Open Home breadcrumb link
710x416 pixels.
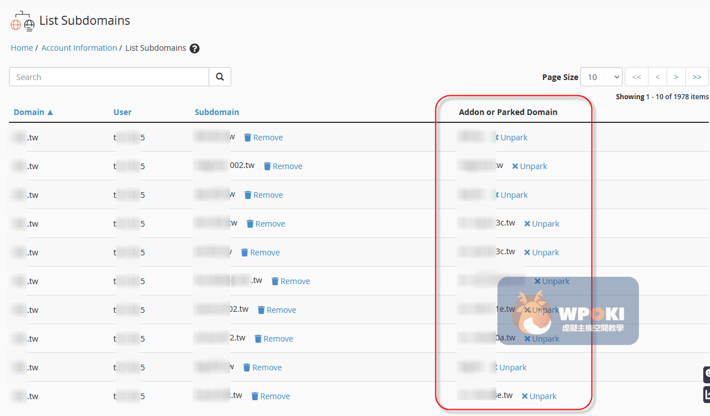point(22,48)
